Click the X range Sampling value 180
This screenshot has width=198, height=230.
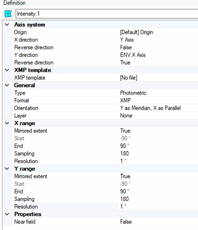(x=158, y=154)
